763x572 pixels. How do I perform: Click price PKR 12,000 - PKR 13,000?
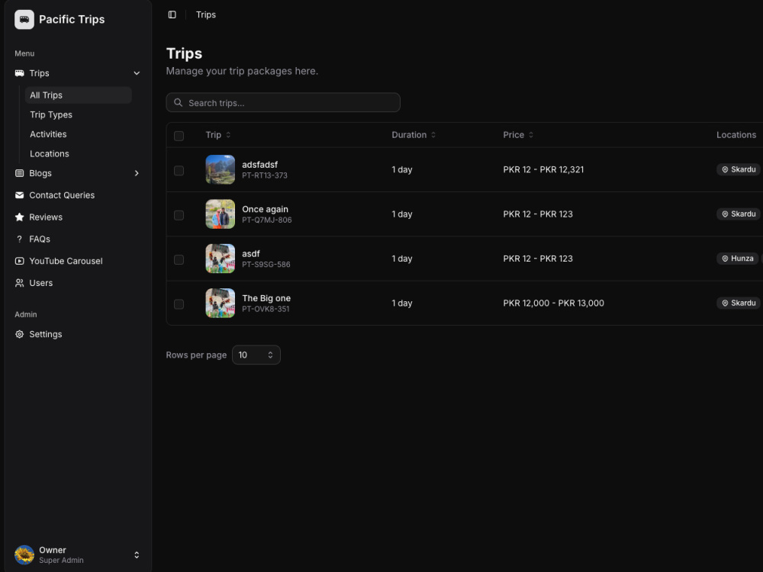point(554,303)
